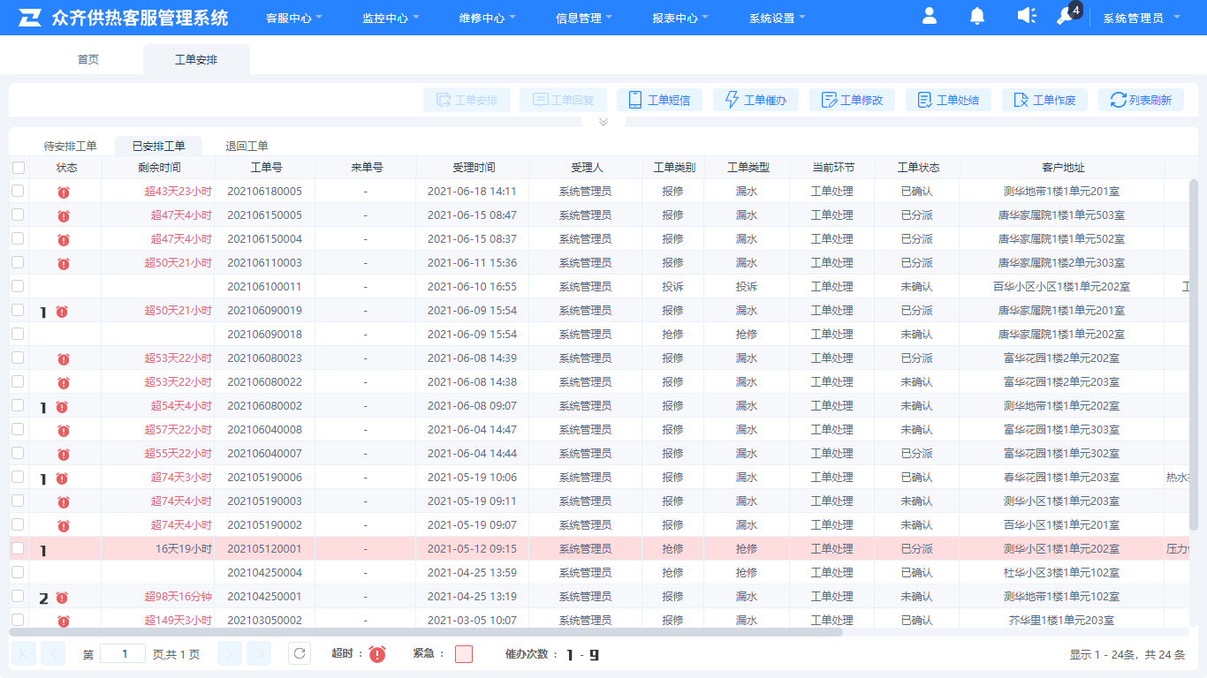1207x678 pixels.
Task: Click the 工单短信 phone icon button
Action: click(660, 100)
